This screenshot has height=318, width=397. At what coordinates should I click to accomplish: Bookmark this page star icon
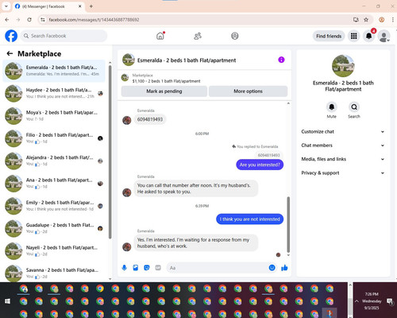pyautogui.click(x=366, y=20)
